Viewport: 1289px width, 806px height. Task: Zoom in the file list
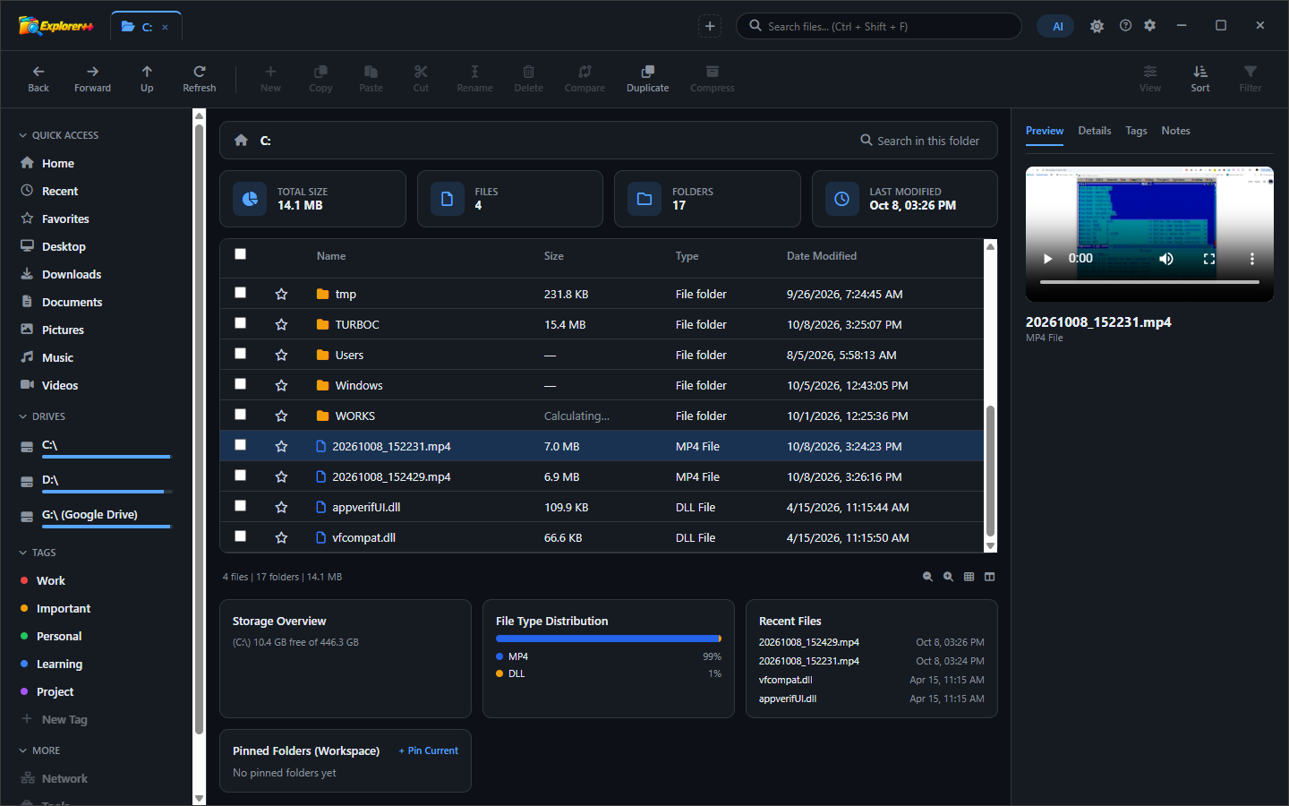pyautogui.click(x=948, y=577)
